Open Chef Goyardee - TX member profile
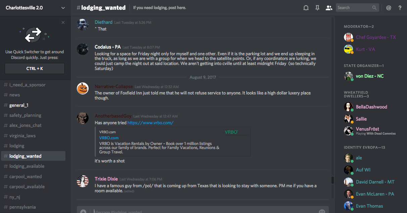The image size is (407, 213). coord(376,37)
